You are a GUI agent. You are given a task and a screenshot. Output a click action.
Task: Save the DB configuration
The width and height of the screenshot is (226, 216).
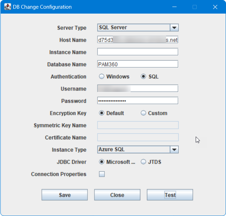[x=64, y=195]
